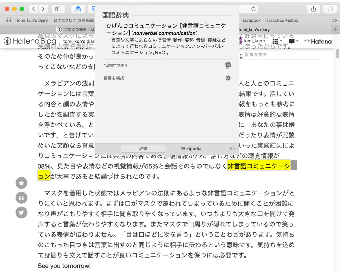Image resolution: width=340 pixels, height=272 pixels.
Task: Click the blue glasses extension icon
Action: click(78, 9)
